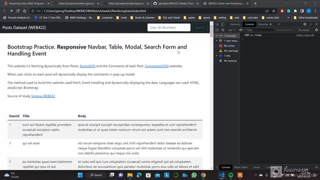Switch to the Elements tab in DevTools

pyautogui.click(x=235, y=24)
